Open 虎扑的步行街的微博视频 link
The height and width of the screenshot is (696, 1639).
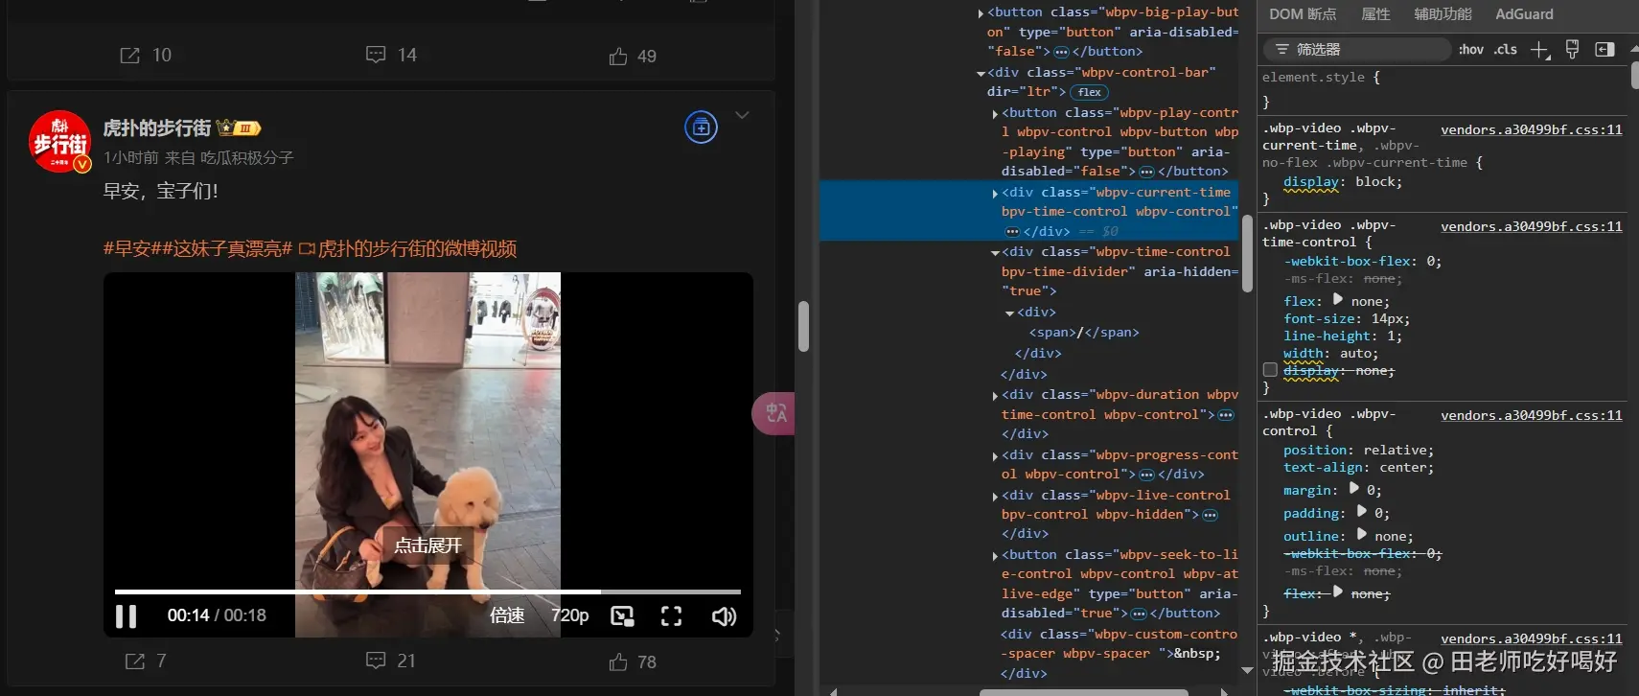coord(407,249)
